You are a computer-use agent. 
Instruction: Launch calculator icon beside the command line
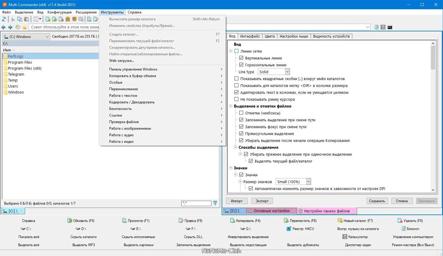click(x=383, y=27)
